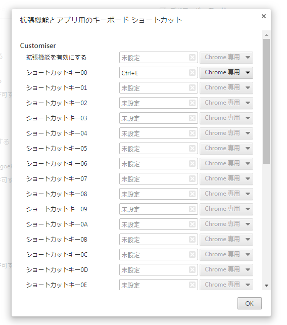The width and height of the screenshot is (287, 325).
Task: Clear shortcut icon for ショートカットキー0E
Action: pyautogui.click(x=192, y=285)
